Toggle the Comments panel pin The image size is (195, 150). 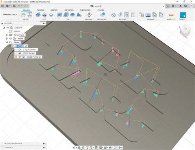44,148
